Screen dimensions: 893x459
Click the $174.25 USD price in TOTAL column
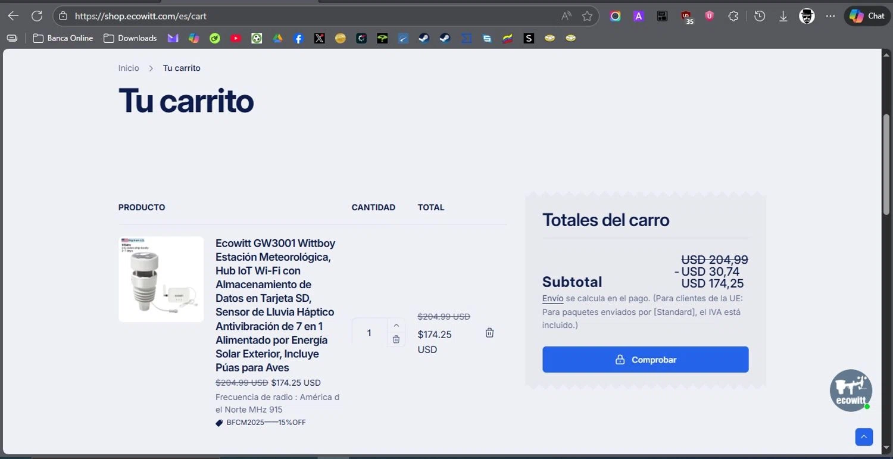tap(435, 342)
